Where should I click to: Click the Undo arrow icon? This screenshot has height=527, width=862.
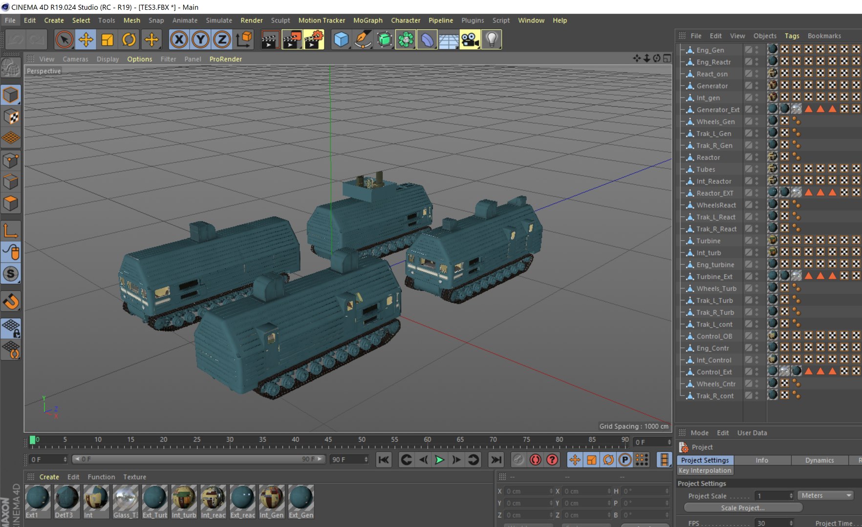15,40
